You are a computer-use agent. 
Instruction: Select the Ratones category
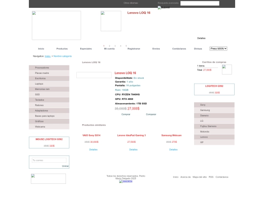click(49, 105)
